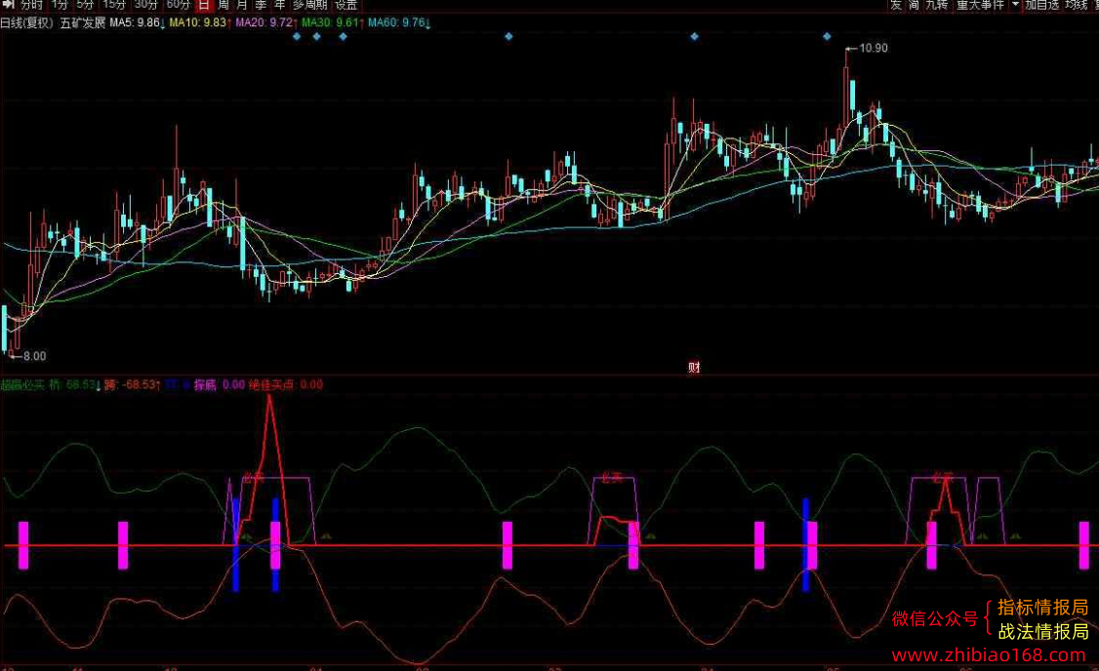Viewport: 1099px width, 671px height.
Task: Click the diamond event marker above the 财 icon
Action: click(x=695, y=36)
